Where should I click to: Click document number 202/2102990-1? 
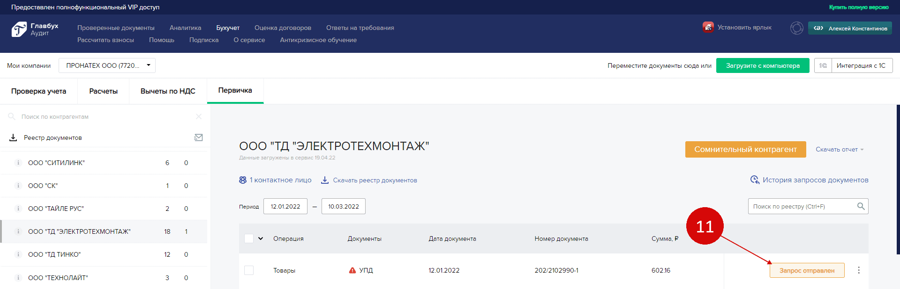pyautogui.click(x=556, y=270)
